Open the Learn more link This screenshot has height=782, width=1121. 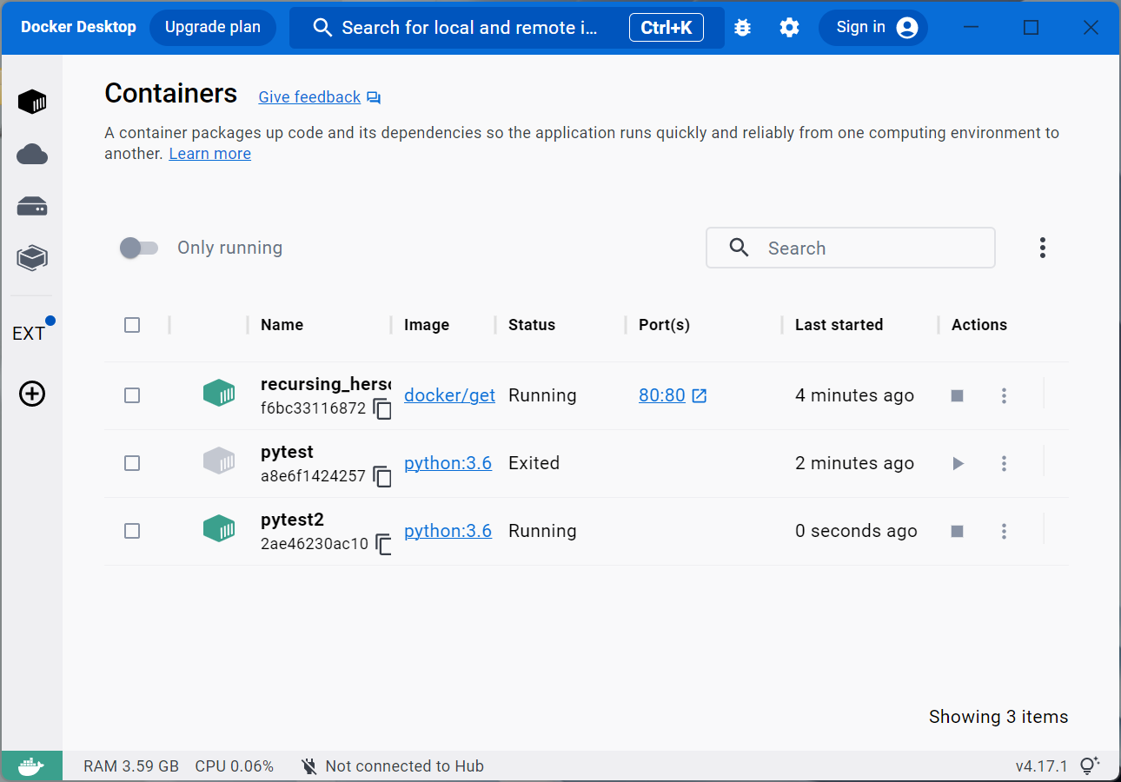(210, 154)
